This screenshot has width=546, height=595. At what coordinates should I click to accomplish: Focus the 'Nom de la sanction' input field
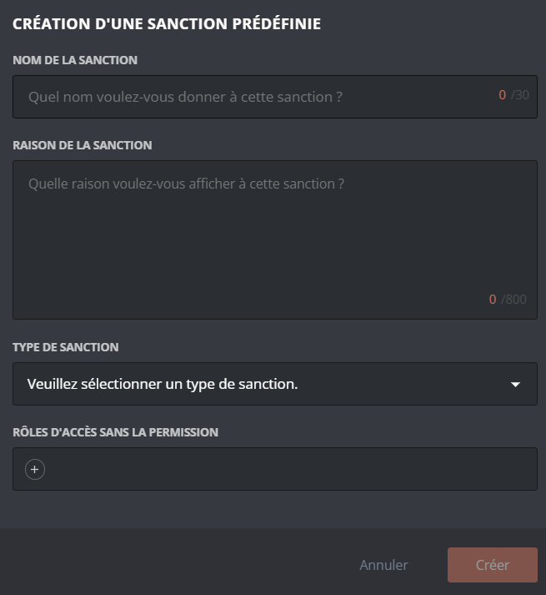(x=250, y=97)
